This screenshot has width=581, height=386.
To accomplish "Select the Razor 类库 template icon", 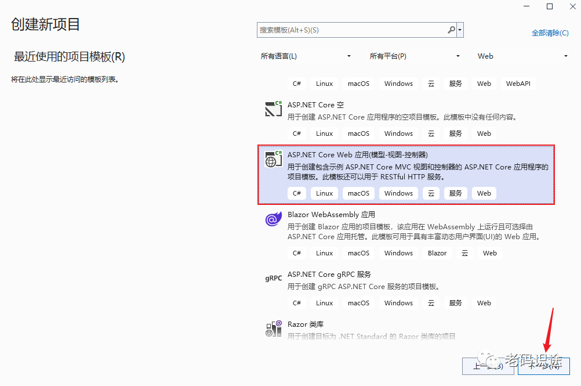I will click(274, 329).
